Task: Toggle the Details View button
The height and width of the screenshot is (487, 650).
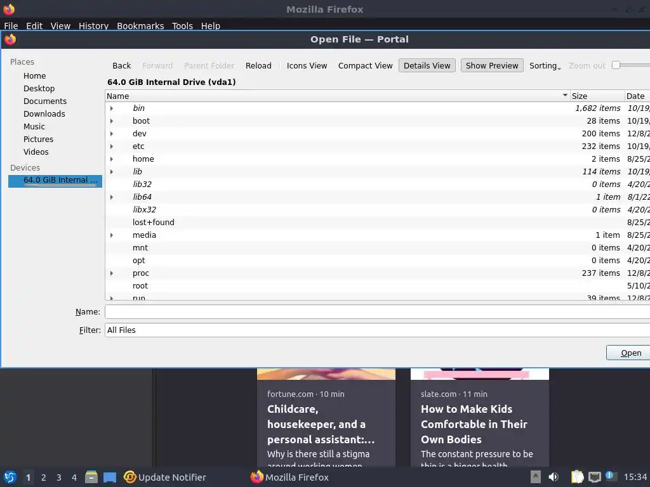Action: [427, 65]
